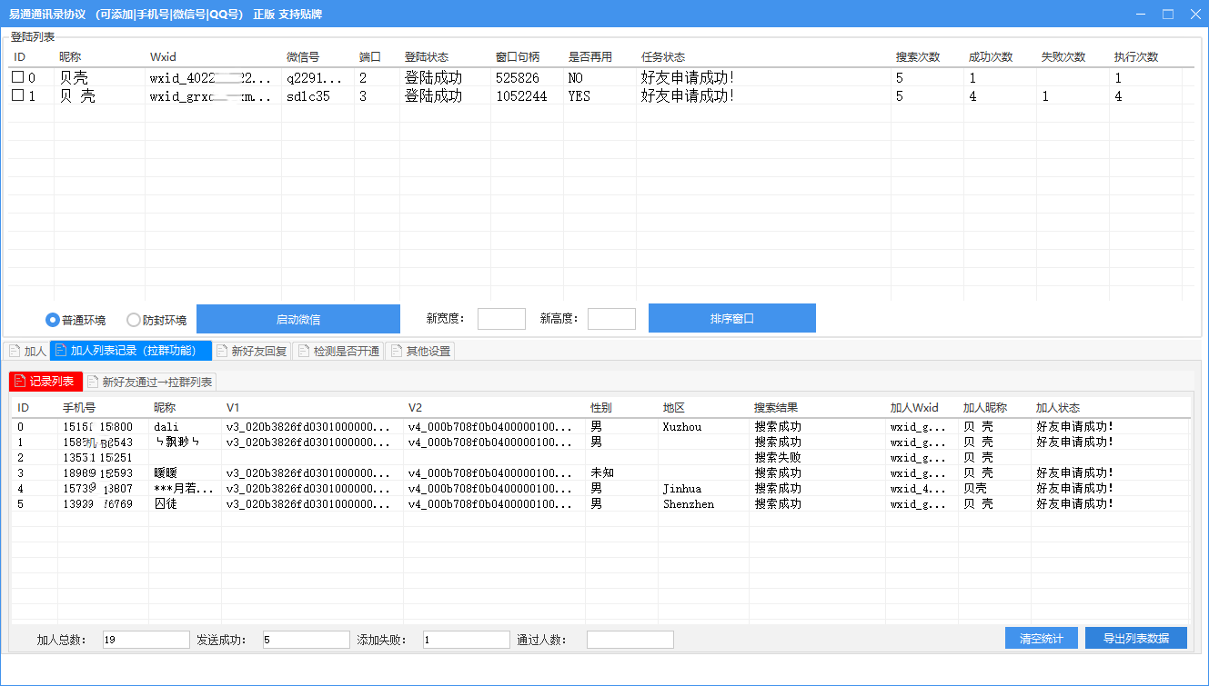This screenshot has height=686, width=1209.
Task: Select window handle cell 1052244
Action: tap(521, 95)
